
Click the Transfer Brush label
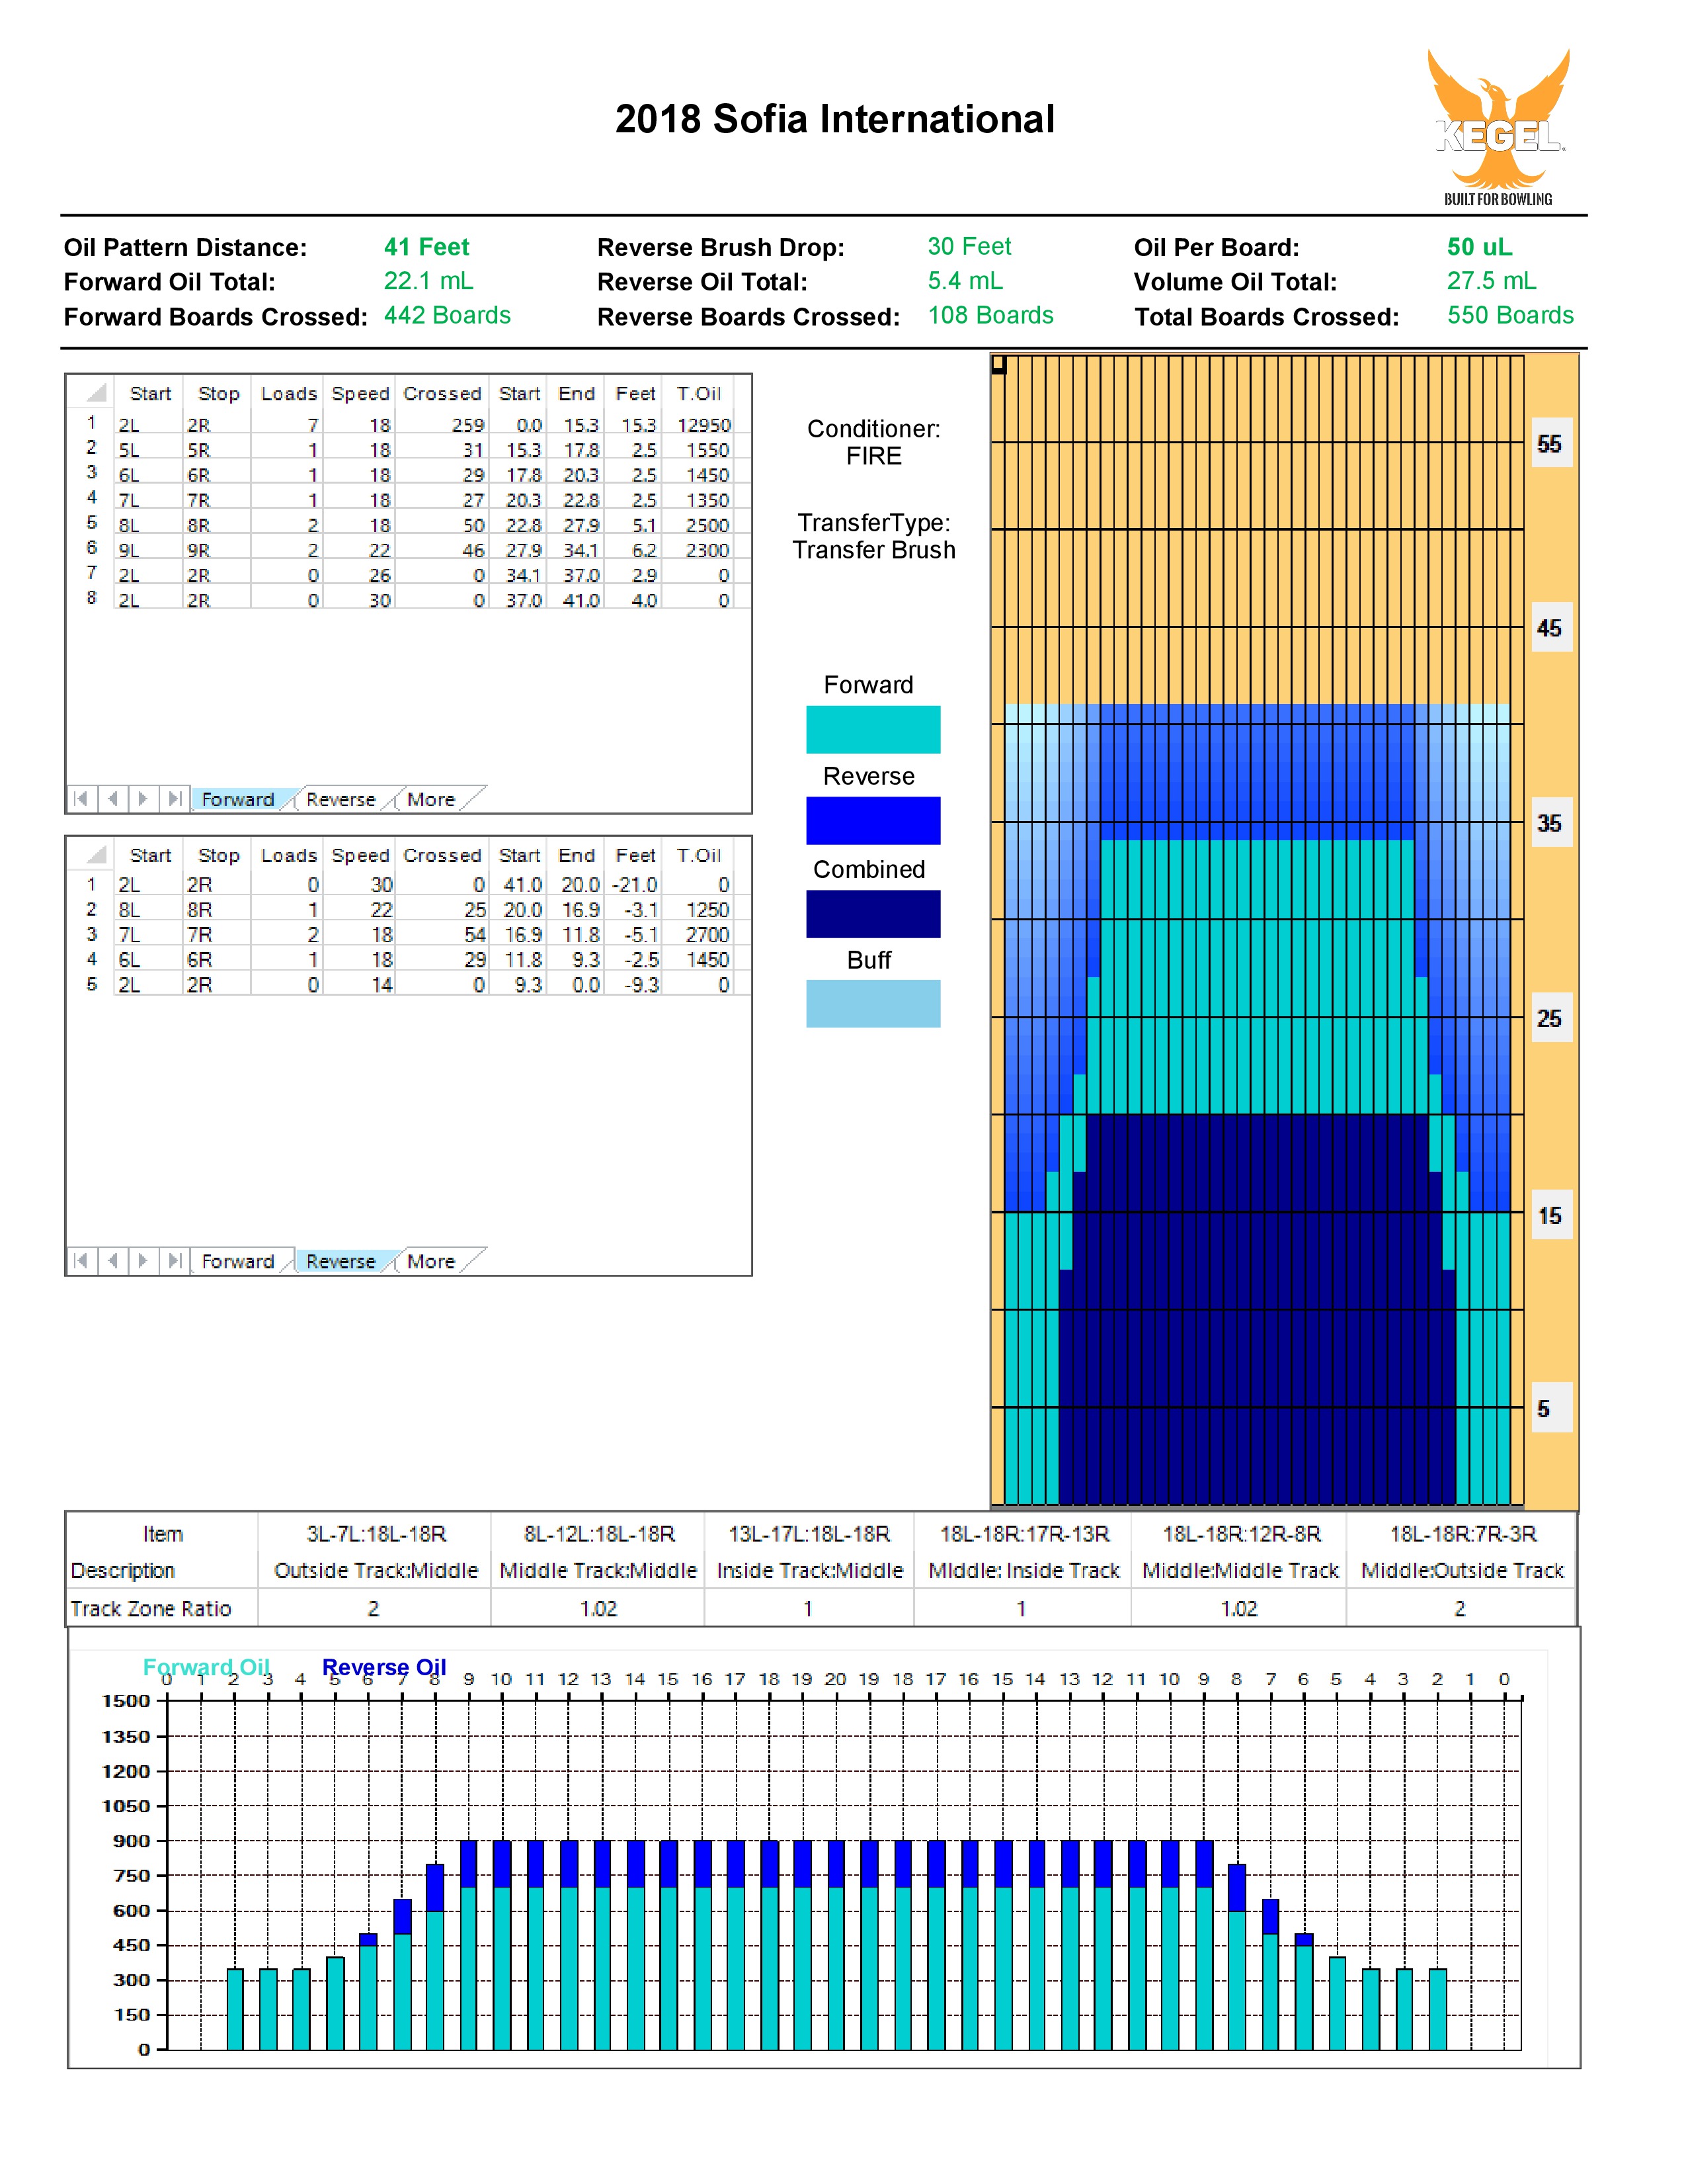coord(873,550)
